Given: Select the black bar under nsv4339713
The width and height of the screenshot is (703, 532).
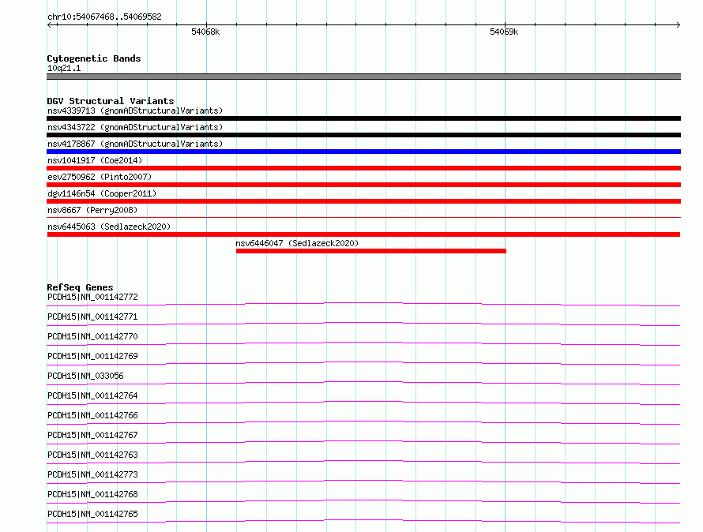Looking at the screenshot, I should point(363,118).
